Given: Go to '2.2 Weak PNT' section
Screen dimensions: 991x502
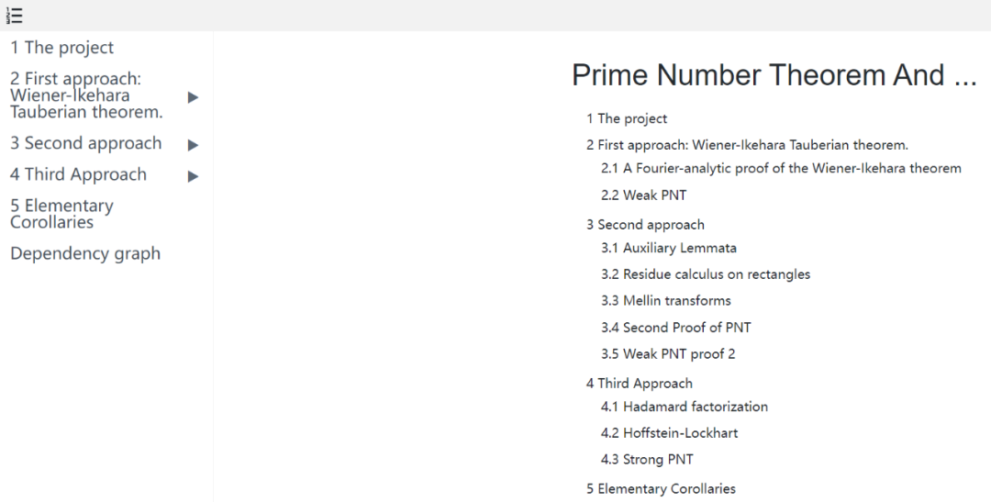Looking at the screenshot, I should coord(643,195).
